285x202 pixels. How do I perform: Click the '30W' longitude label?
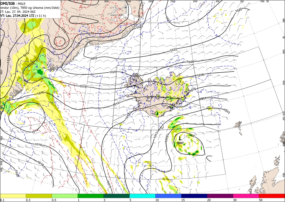pos(106,1)
